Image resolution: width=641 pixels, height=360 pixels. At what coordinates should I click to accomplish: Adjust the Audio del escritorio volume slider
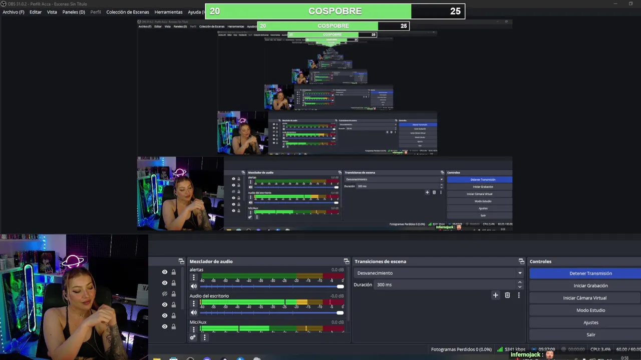click(x=272, y=313)
